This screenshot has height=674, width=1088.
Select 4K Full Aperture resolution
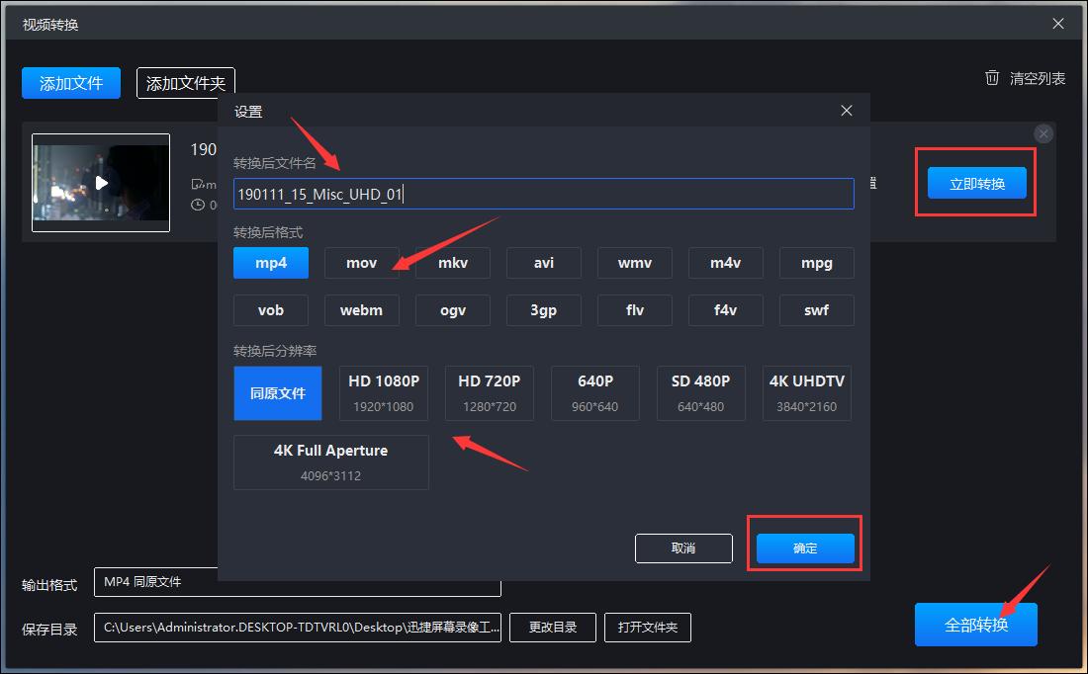coord(330,462)
